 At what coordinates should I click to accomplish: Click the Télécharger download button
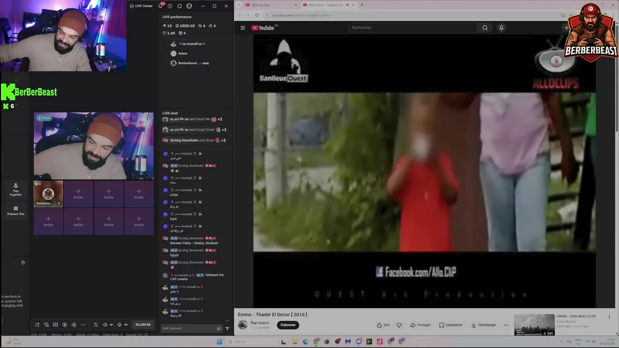point(484,325)
